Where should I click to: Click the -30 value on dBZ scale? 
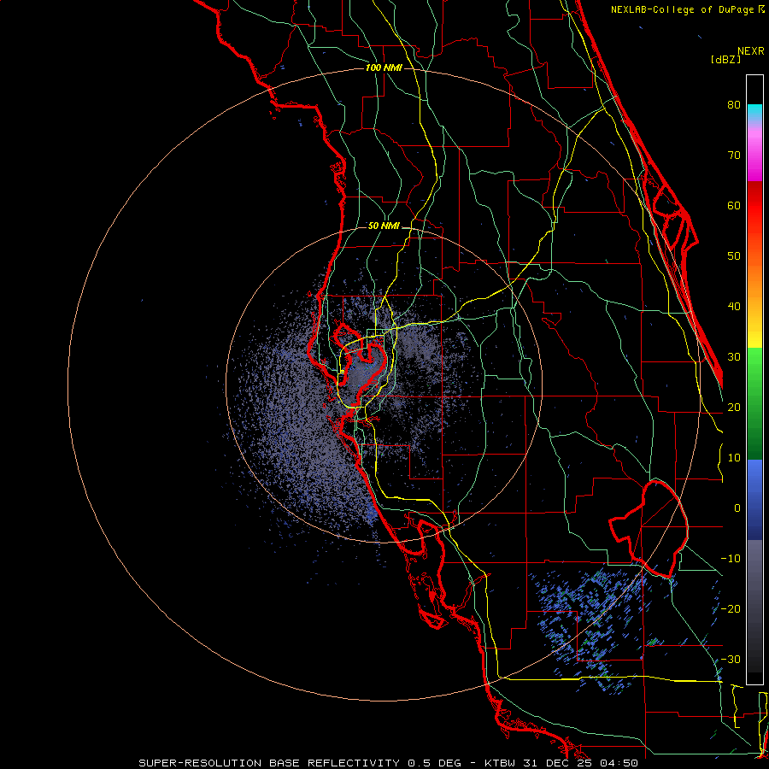pos(731,659)
